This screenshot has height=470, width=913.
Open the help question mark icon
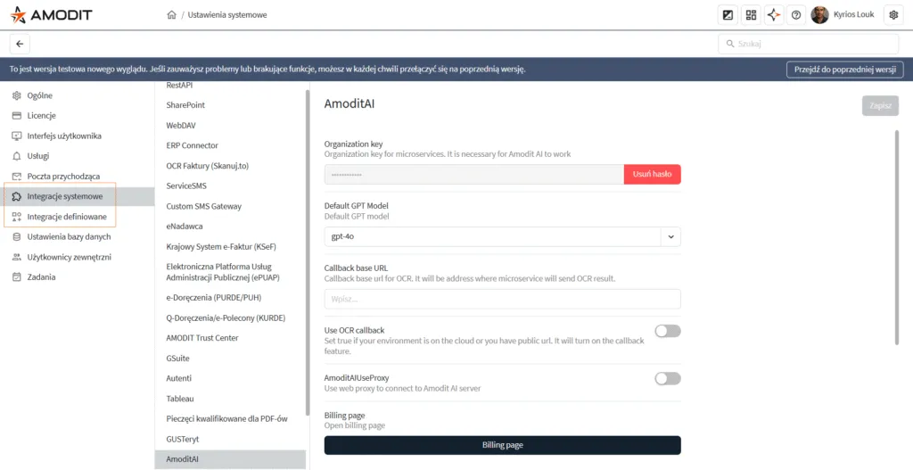click(x=796, y=15)
